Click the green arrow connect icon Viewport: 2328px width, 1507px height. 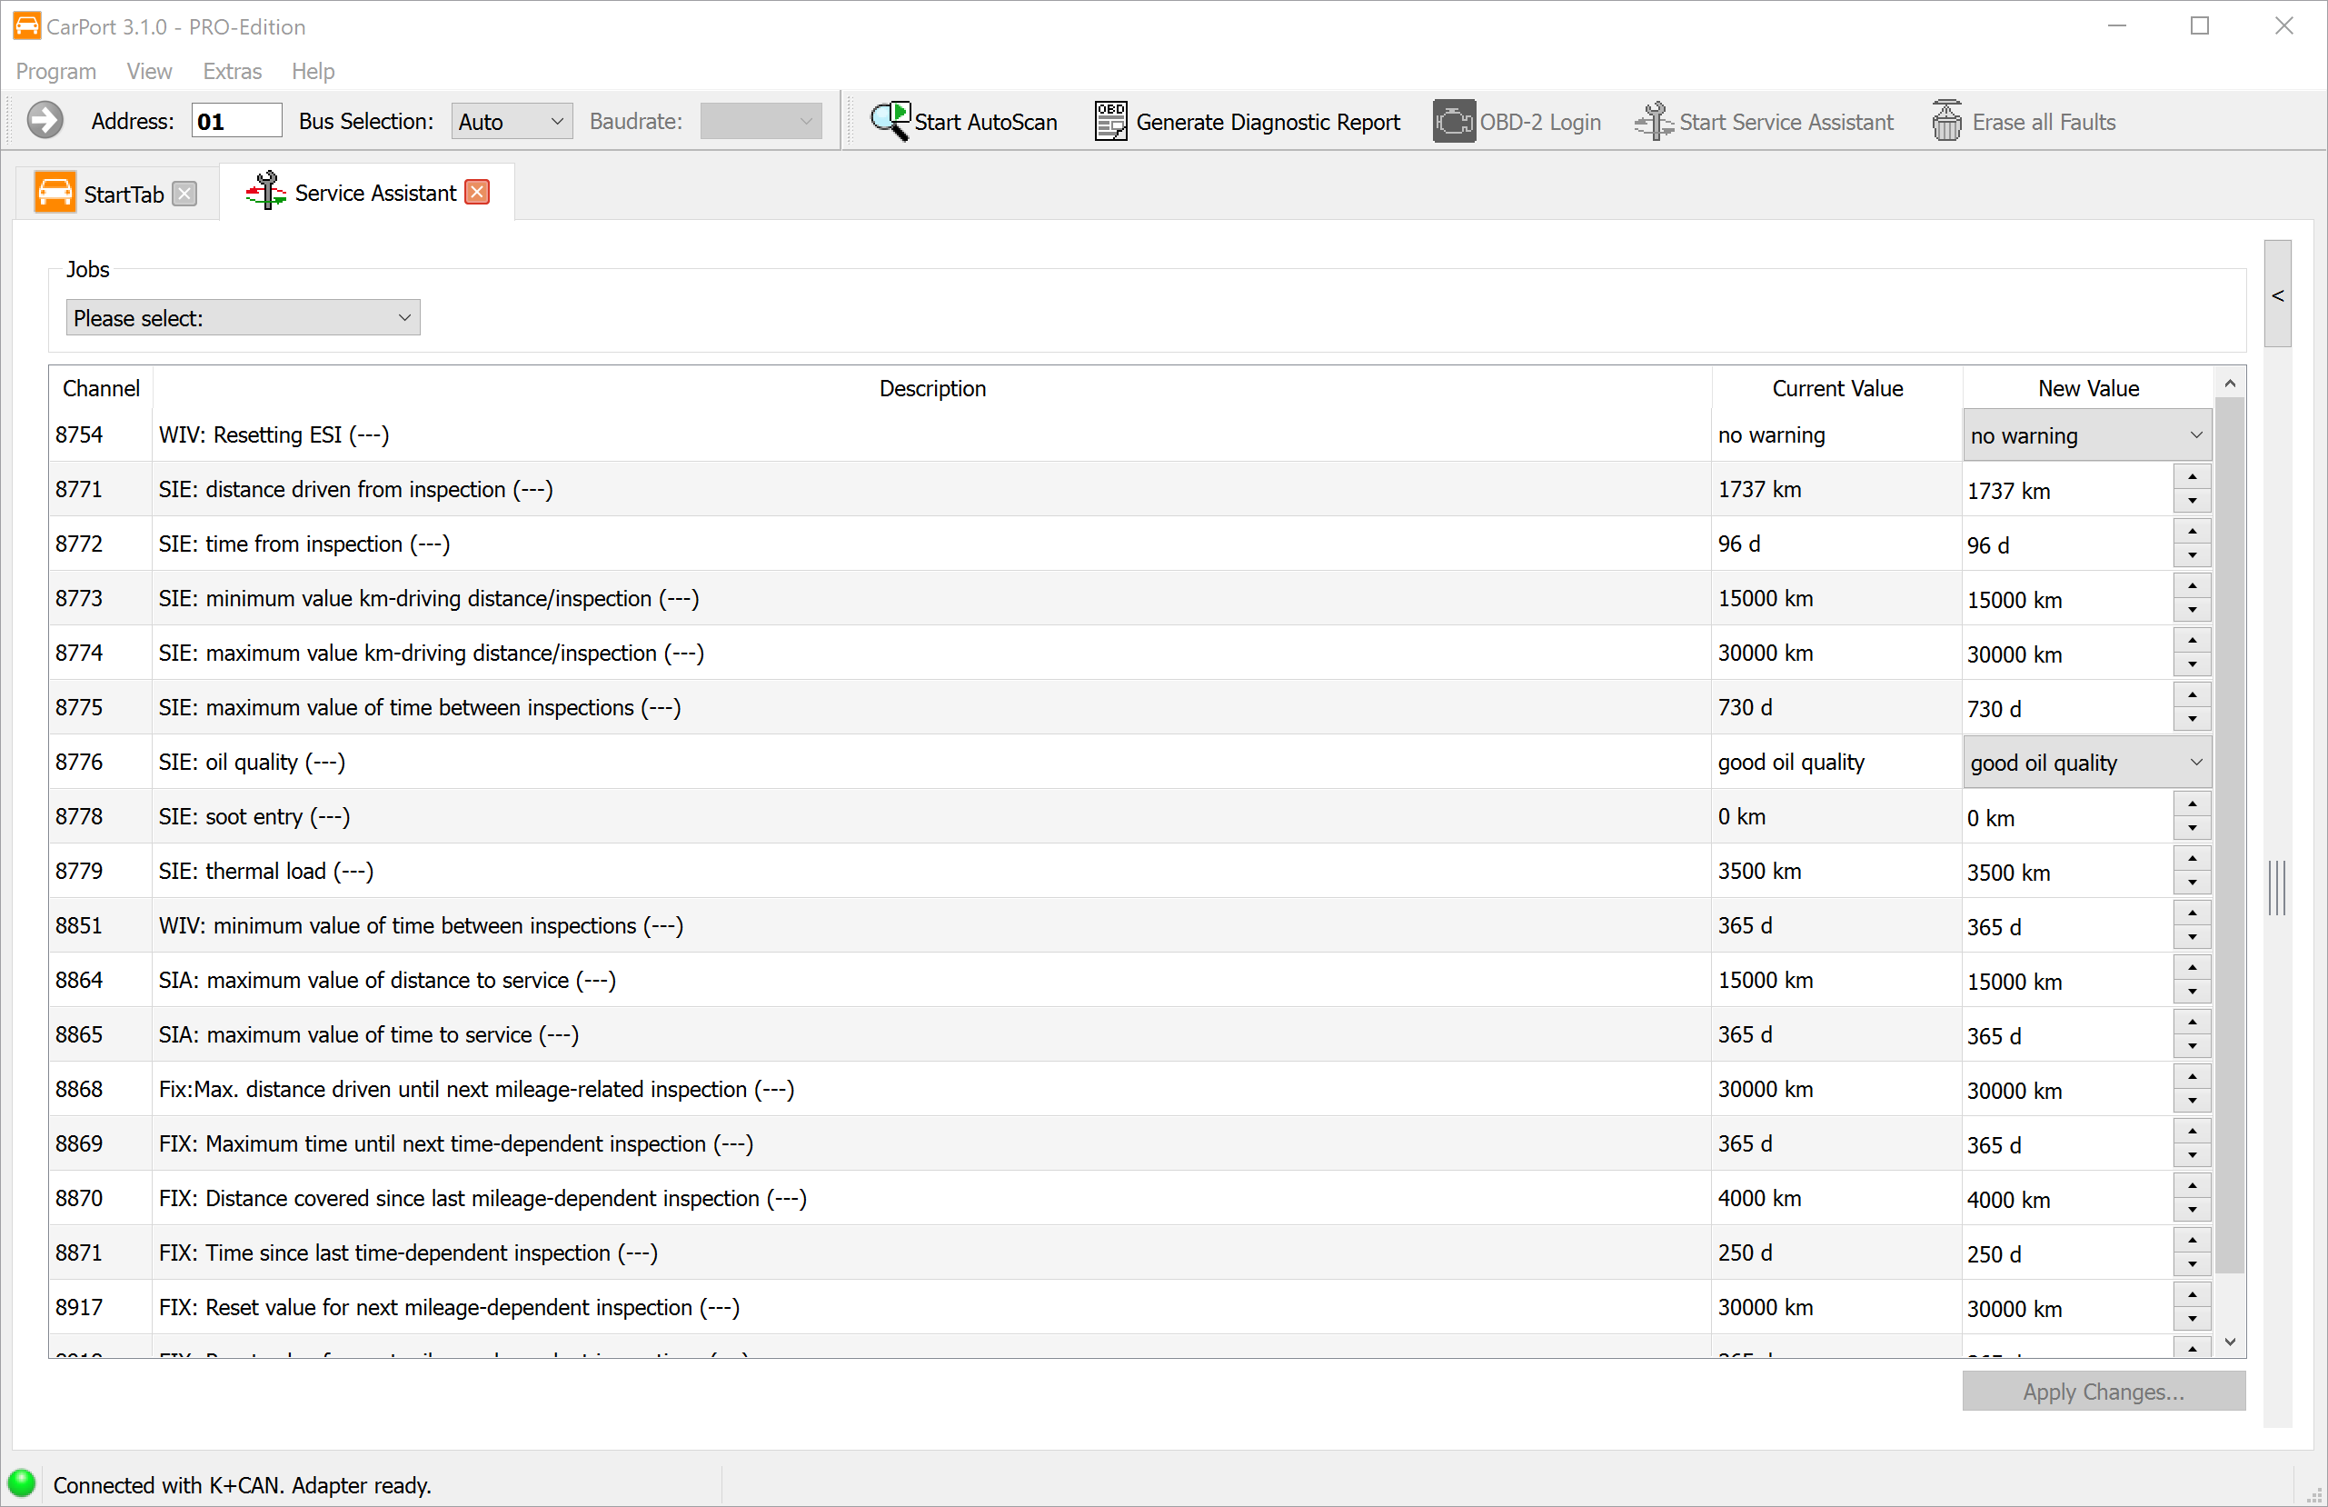(44, 122)
